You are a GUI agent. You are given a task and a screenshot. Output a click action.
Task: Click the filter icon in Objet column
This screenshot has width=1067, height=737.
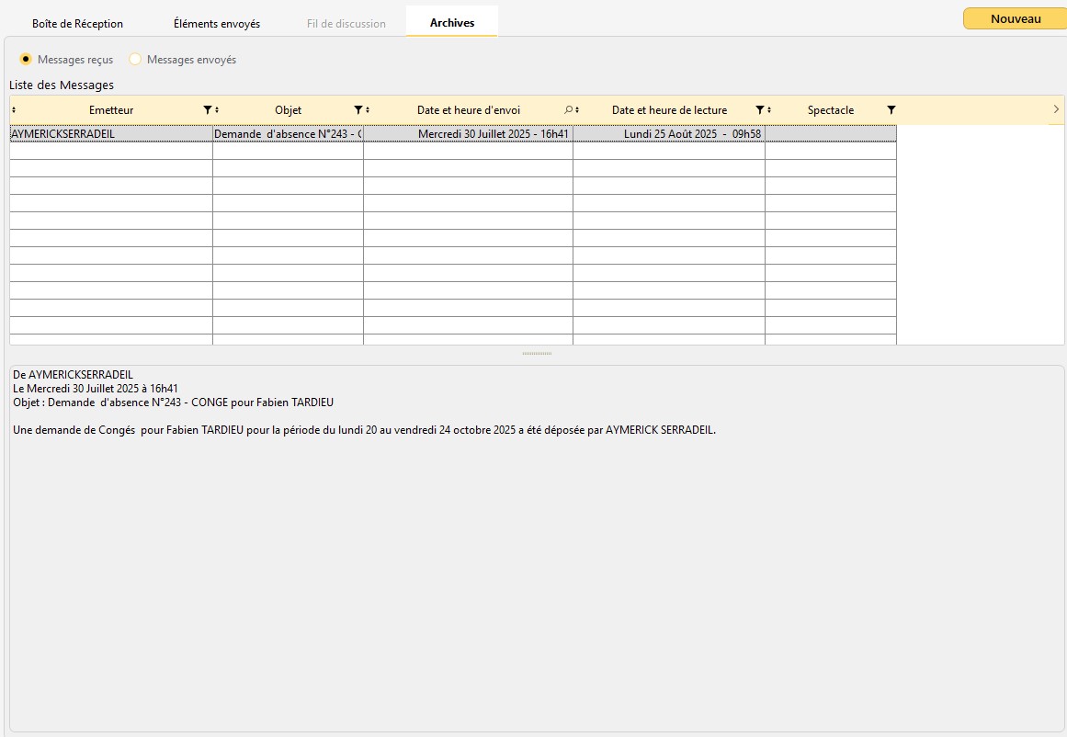click(x=358, y=110)
